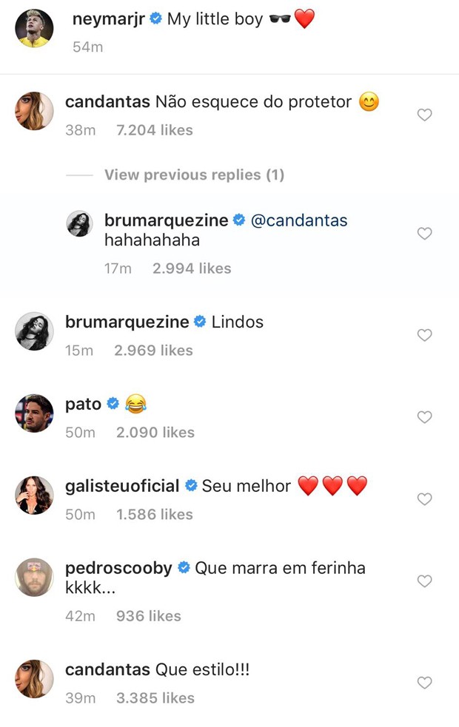Like candantas' protetor comment with the heart
Image resolution: width=459 pixels, height=727 pixels.
point(425,115)
